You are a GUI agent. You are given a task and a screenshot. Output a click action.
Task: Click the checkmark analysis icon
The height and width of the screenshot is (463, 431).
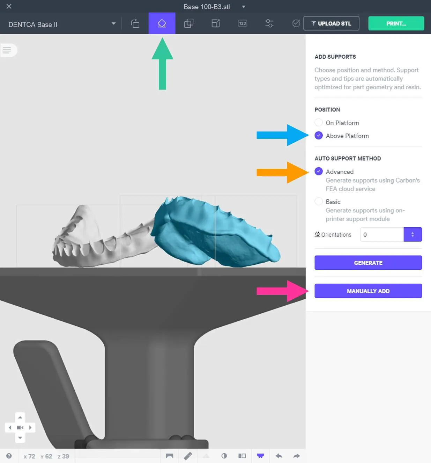296,23
